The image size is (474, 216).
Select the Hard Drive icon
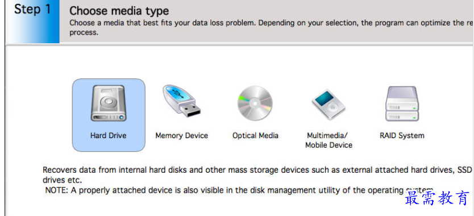coord(108,103)
